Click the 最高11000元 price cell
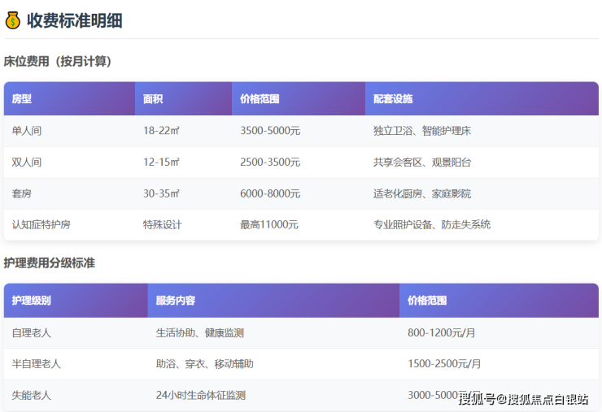Image resolution: width=602 pixels, height=412 pixels. point(269,224)
